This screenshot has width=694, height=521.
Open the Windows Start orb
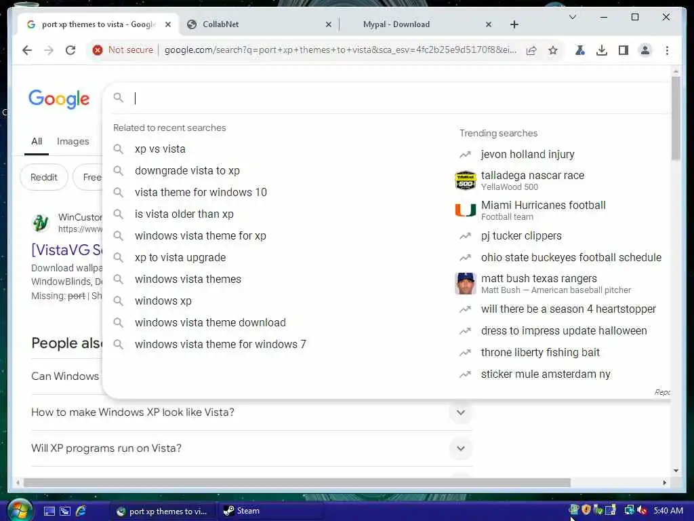pos(20,510)
